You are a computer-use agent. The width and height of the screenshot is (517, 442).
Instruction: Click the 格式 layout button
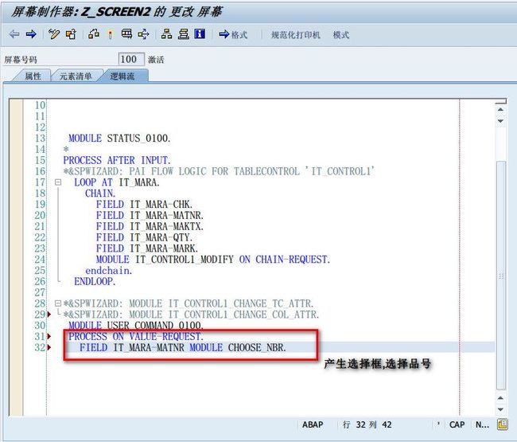coord(233,34)
